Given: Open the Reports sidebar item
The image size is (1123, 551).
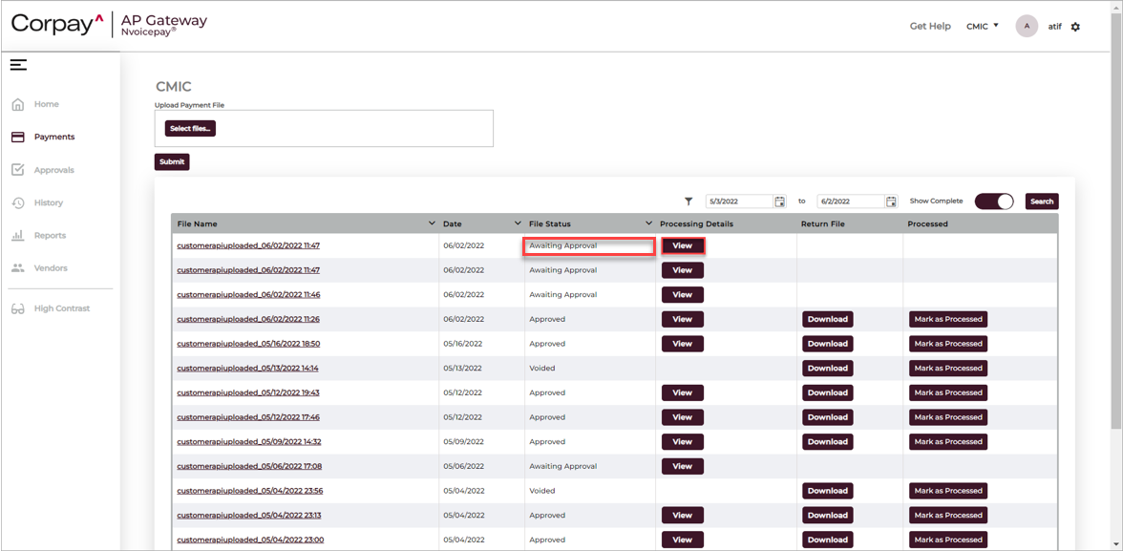Looking at the screenshot, I should (x=50, y=235).
